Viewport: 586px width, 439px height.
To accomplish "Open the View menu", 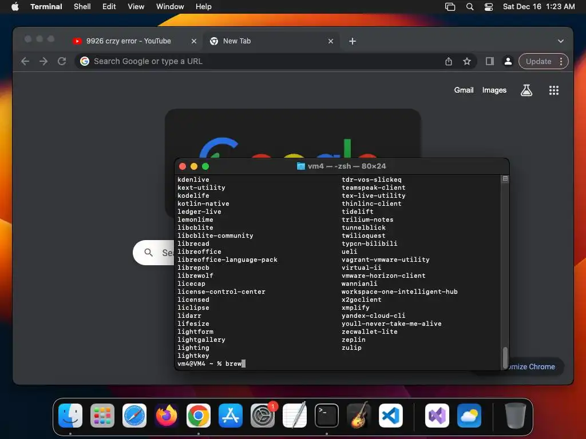I will tap(136, 6).
